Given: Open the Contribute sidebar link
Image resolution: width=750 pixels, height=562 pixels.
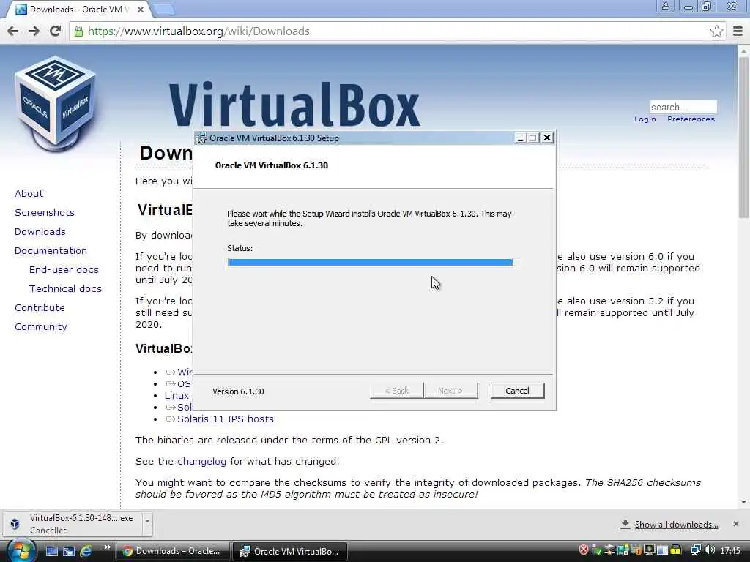Looking at the screenshot, I should click(x=40, y=308).
